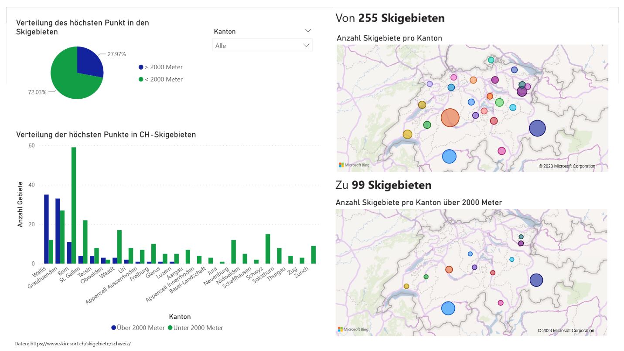Select the large dark-blue bubble on lower map
The height and width of the screenshot is (351, 624).
tap(536, 280)
